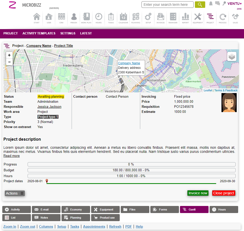Click the Equipment wrench icon in toolbar
Viewport: 244px width, 231px height.
pos(198,18)
